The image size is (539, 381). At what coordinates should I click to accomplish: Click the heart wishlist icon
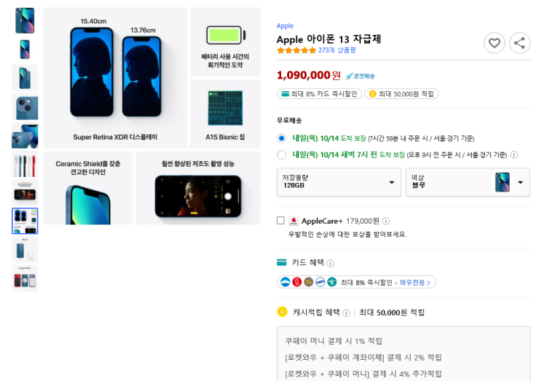click(495, 43)
